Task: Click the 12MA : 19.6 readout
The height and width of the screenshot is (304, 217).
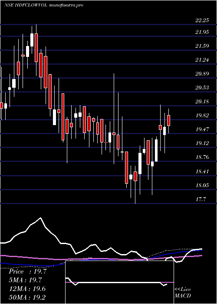Action: tap(27, 289)
